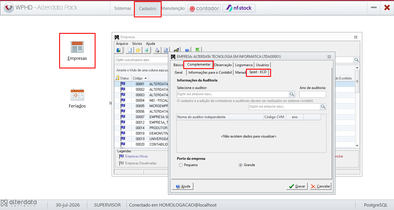
Task: Switch to the Básico tab
Action: (178, 65)
